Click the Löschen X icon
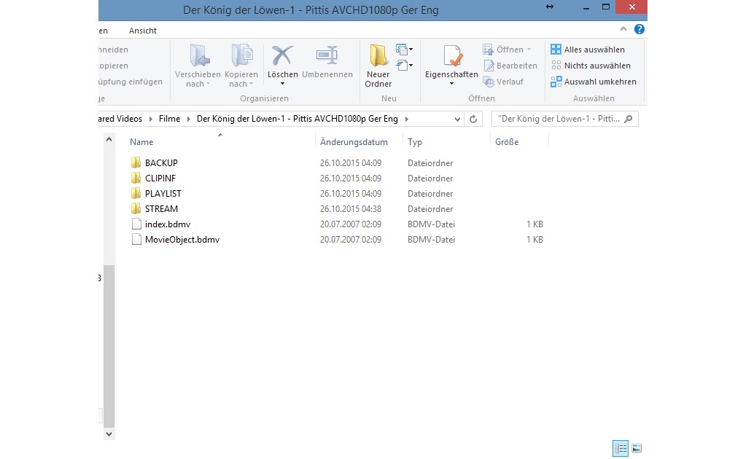 pos(282,55)
